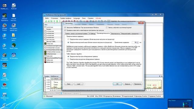Click the bdcam.exe process icon in list

coord(45,62)
